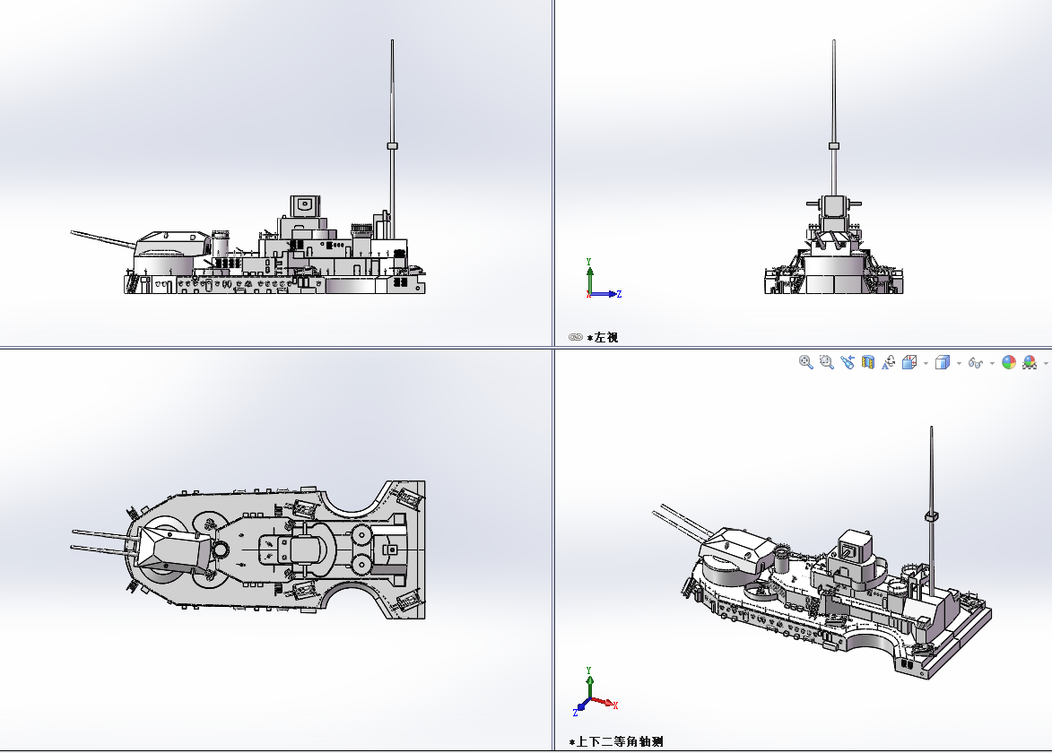The height and width of the screenshot is (753, 1052).
Task: Expand the Display Style dropdown arrow
Action: point(959,363)
